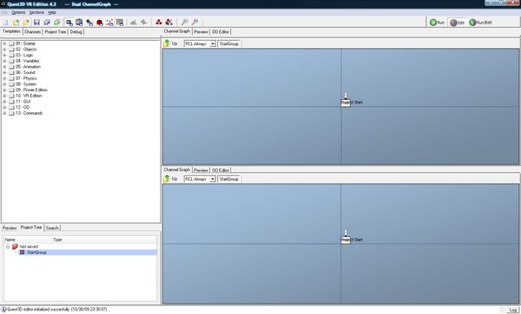Image resolution: width=521 pixels, height=314 pixels.
Task: Select the 04 - Variables tree row
Action: [x=27, y=61]
